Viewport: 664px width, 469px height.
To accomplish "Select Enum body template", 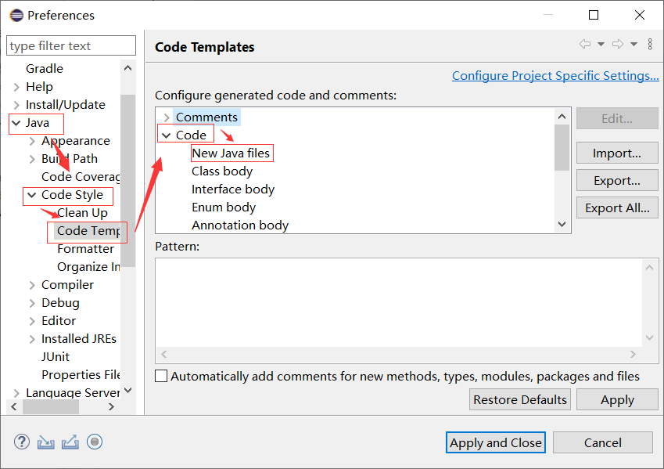I will click(224, 207).
